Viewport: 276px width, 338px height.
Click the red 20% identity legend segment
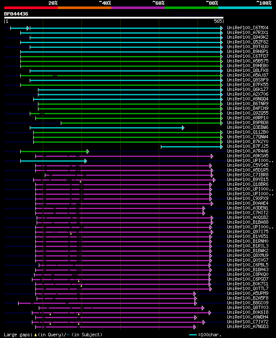pos(31,8)
